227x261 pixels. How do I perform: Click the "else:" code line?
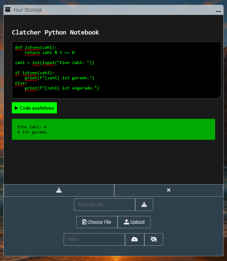[21, 83]
